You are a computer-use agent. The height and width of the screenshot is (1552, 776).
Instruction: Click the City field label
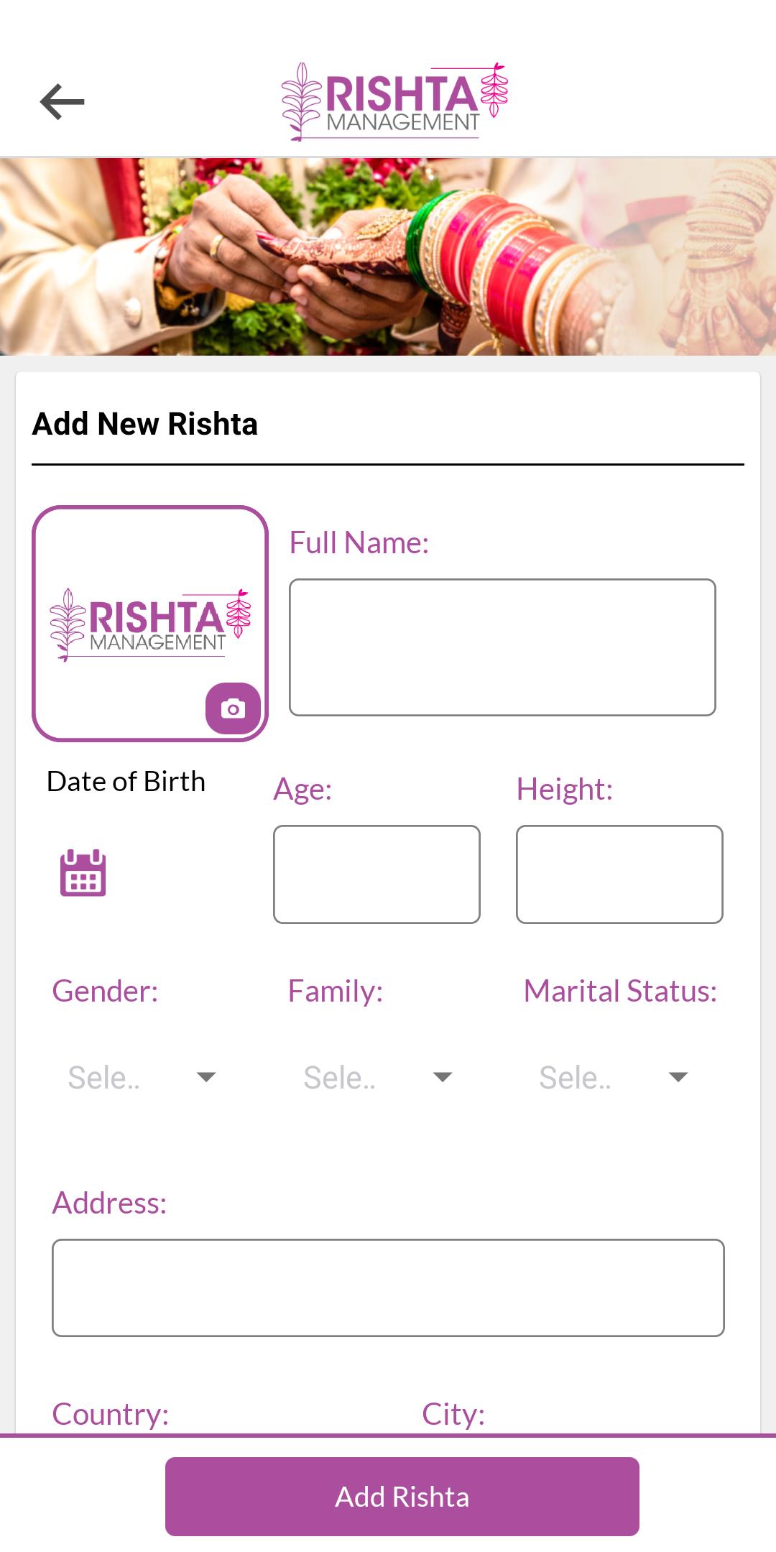tap(453, 1413)
